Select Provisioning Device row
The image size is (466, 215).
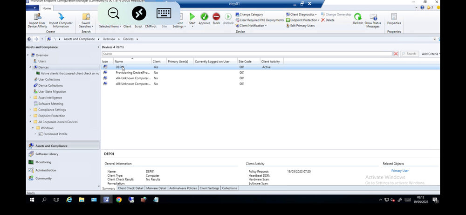click(x=270, y=73)
